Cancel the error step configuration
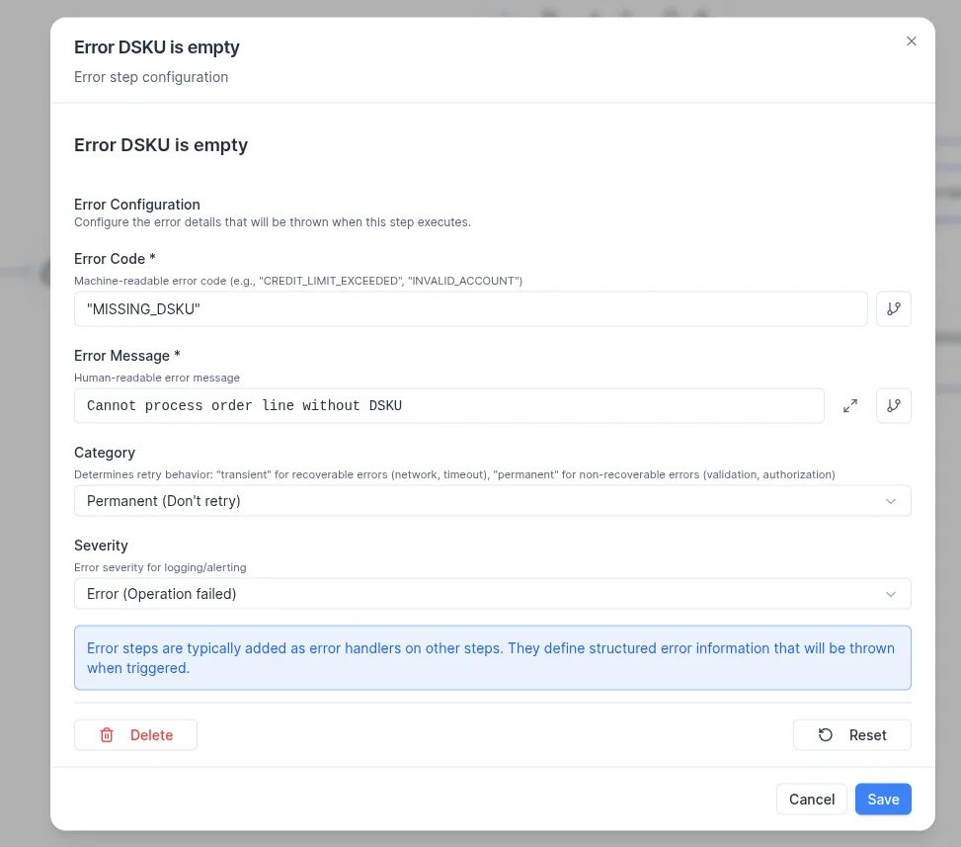The width and height of the screenshot is (961, 847). point(811,800)
